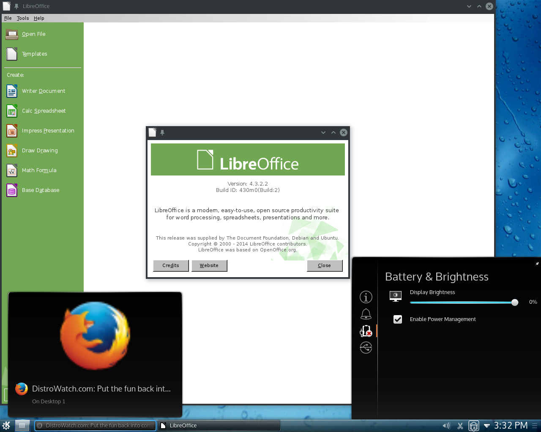541x432 pixels.
Task: Open the Tools menu
Action: click(x=23, y=18)
